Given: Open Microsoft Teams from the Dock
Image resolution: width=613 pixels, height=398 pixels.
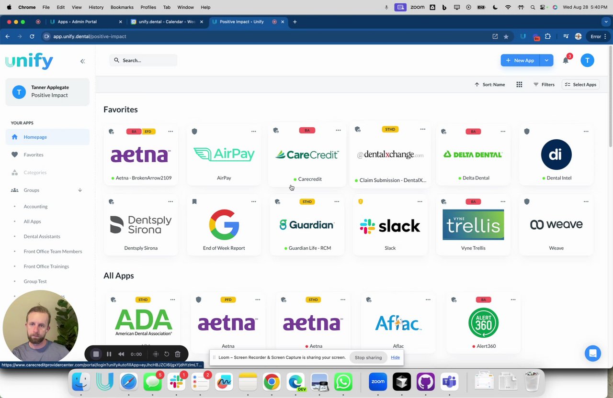Looking at the screenshot, I should (x=449, y=382).
